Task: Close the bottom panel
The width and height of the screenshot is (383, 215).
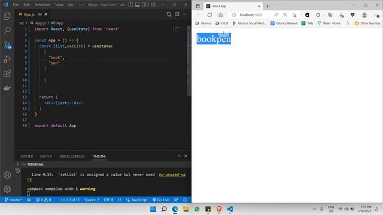Action: [x=186, y=156]
